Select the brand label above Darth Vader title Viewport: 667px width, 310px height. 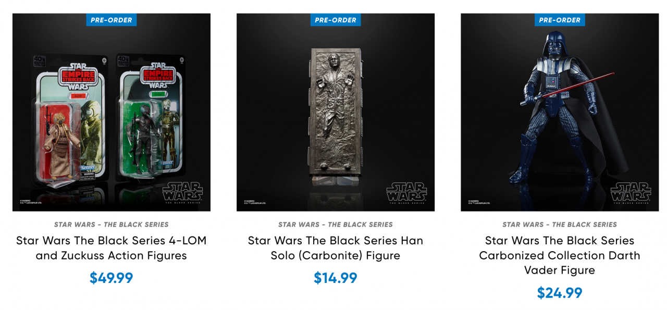point(560,225)
